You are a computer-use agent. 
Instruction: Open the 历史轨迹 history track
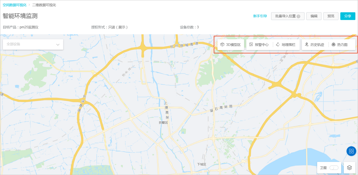click(315, 45)
